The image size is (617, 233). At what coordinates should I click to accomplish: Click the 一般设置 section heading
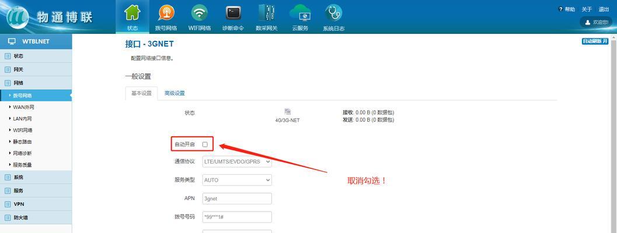(138, 76)
